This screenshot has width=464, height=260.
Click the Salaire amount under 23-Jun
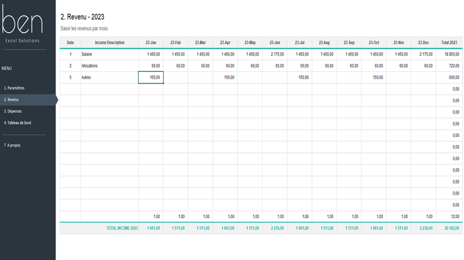[x=275, y=54]
